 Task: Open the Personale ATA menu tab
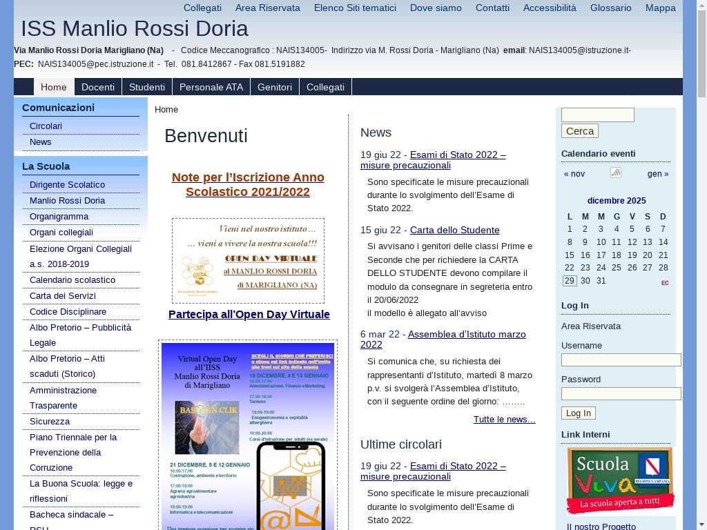click(x=211, y=87)
